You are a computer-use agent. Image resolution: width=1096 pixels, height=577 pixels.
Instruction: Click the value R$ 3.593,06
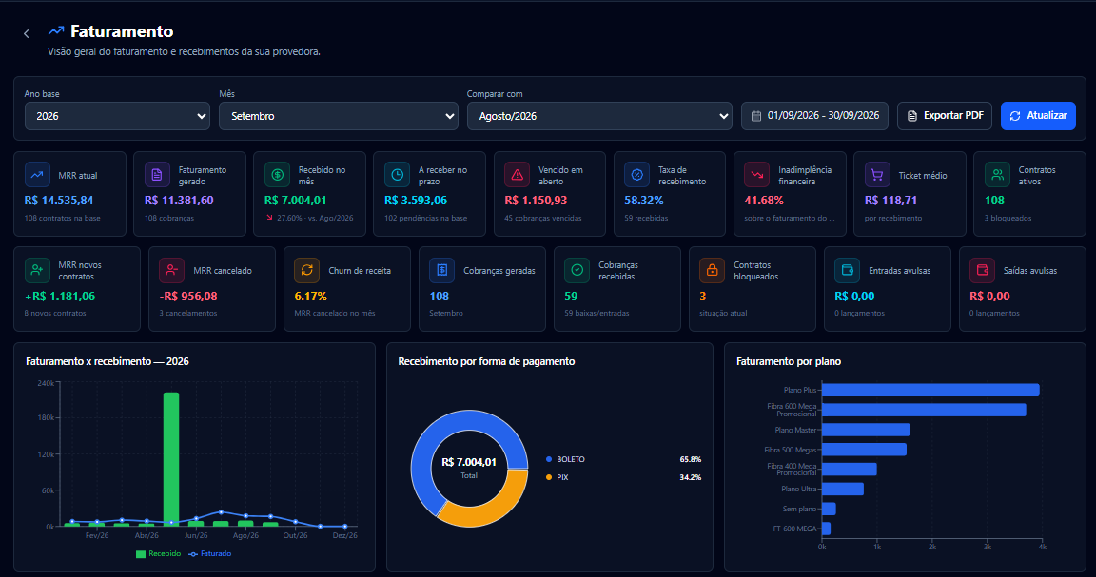tap(416, 201)
